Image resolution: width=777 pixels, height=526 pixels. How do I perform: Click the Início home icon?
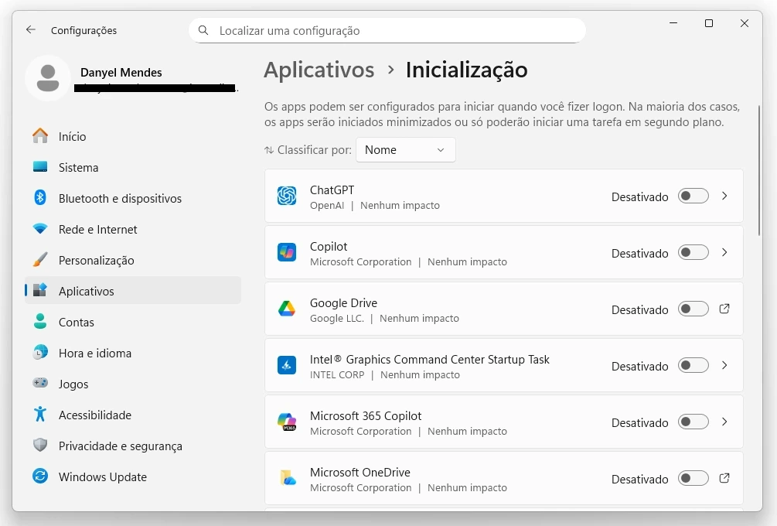[x=40, y=136]
